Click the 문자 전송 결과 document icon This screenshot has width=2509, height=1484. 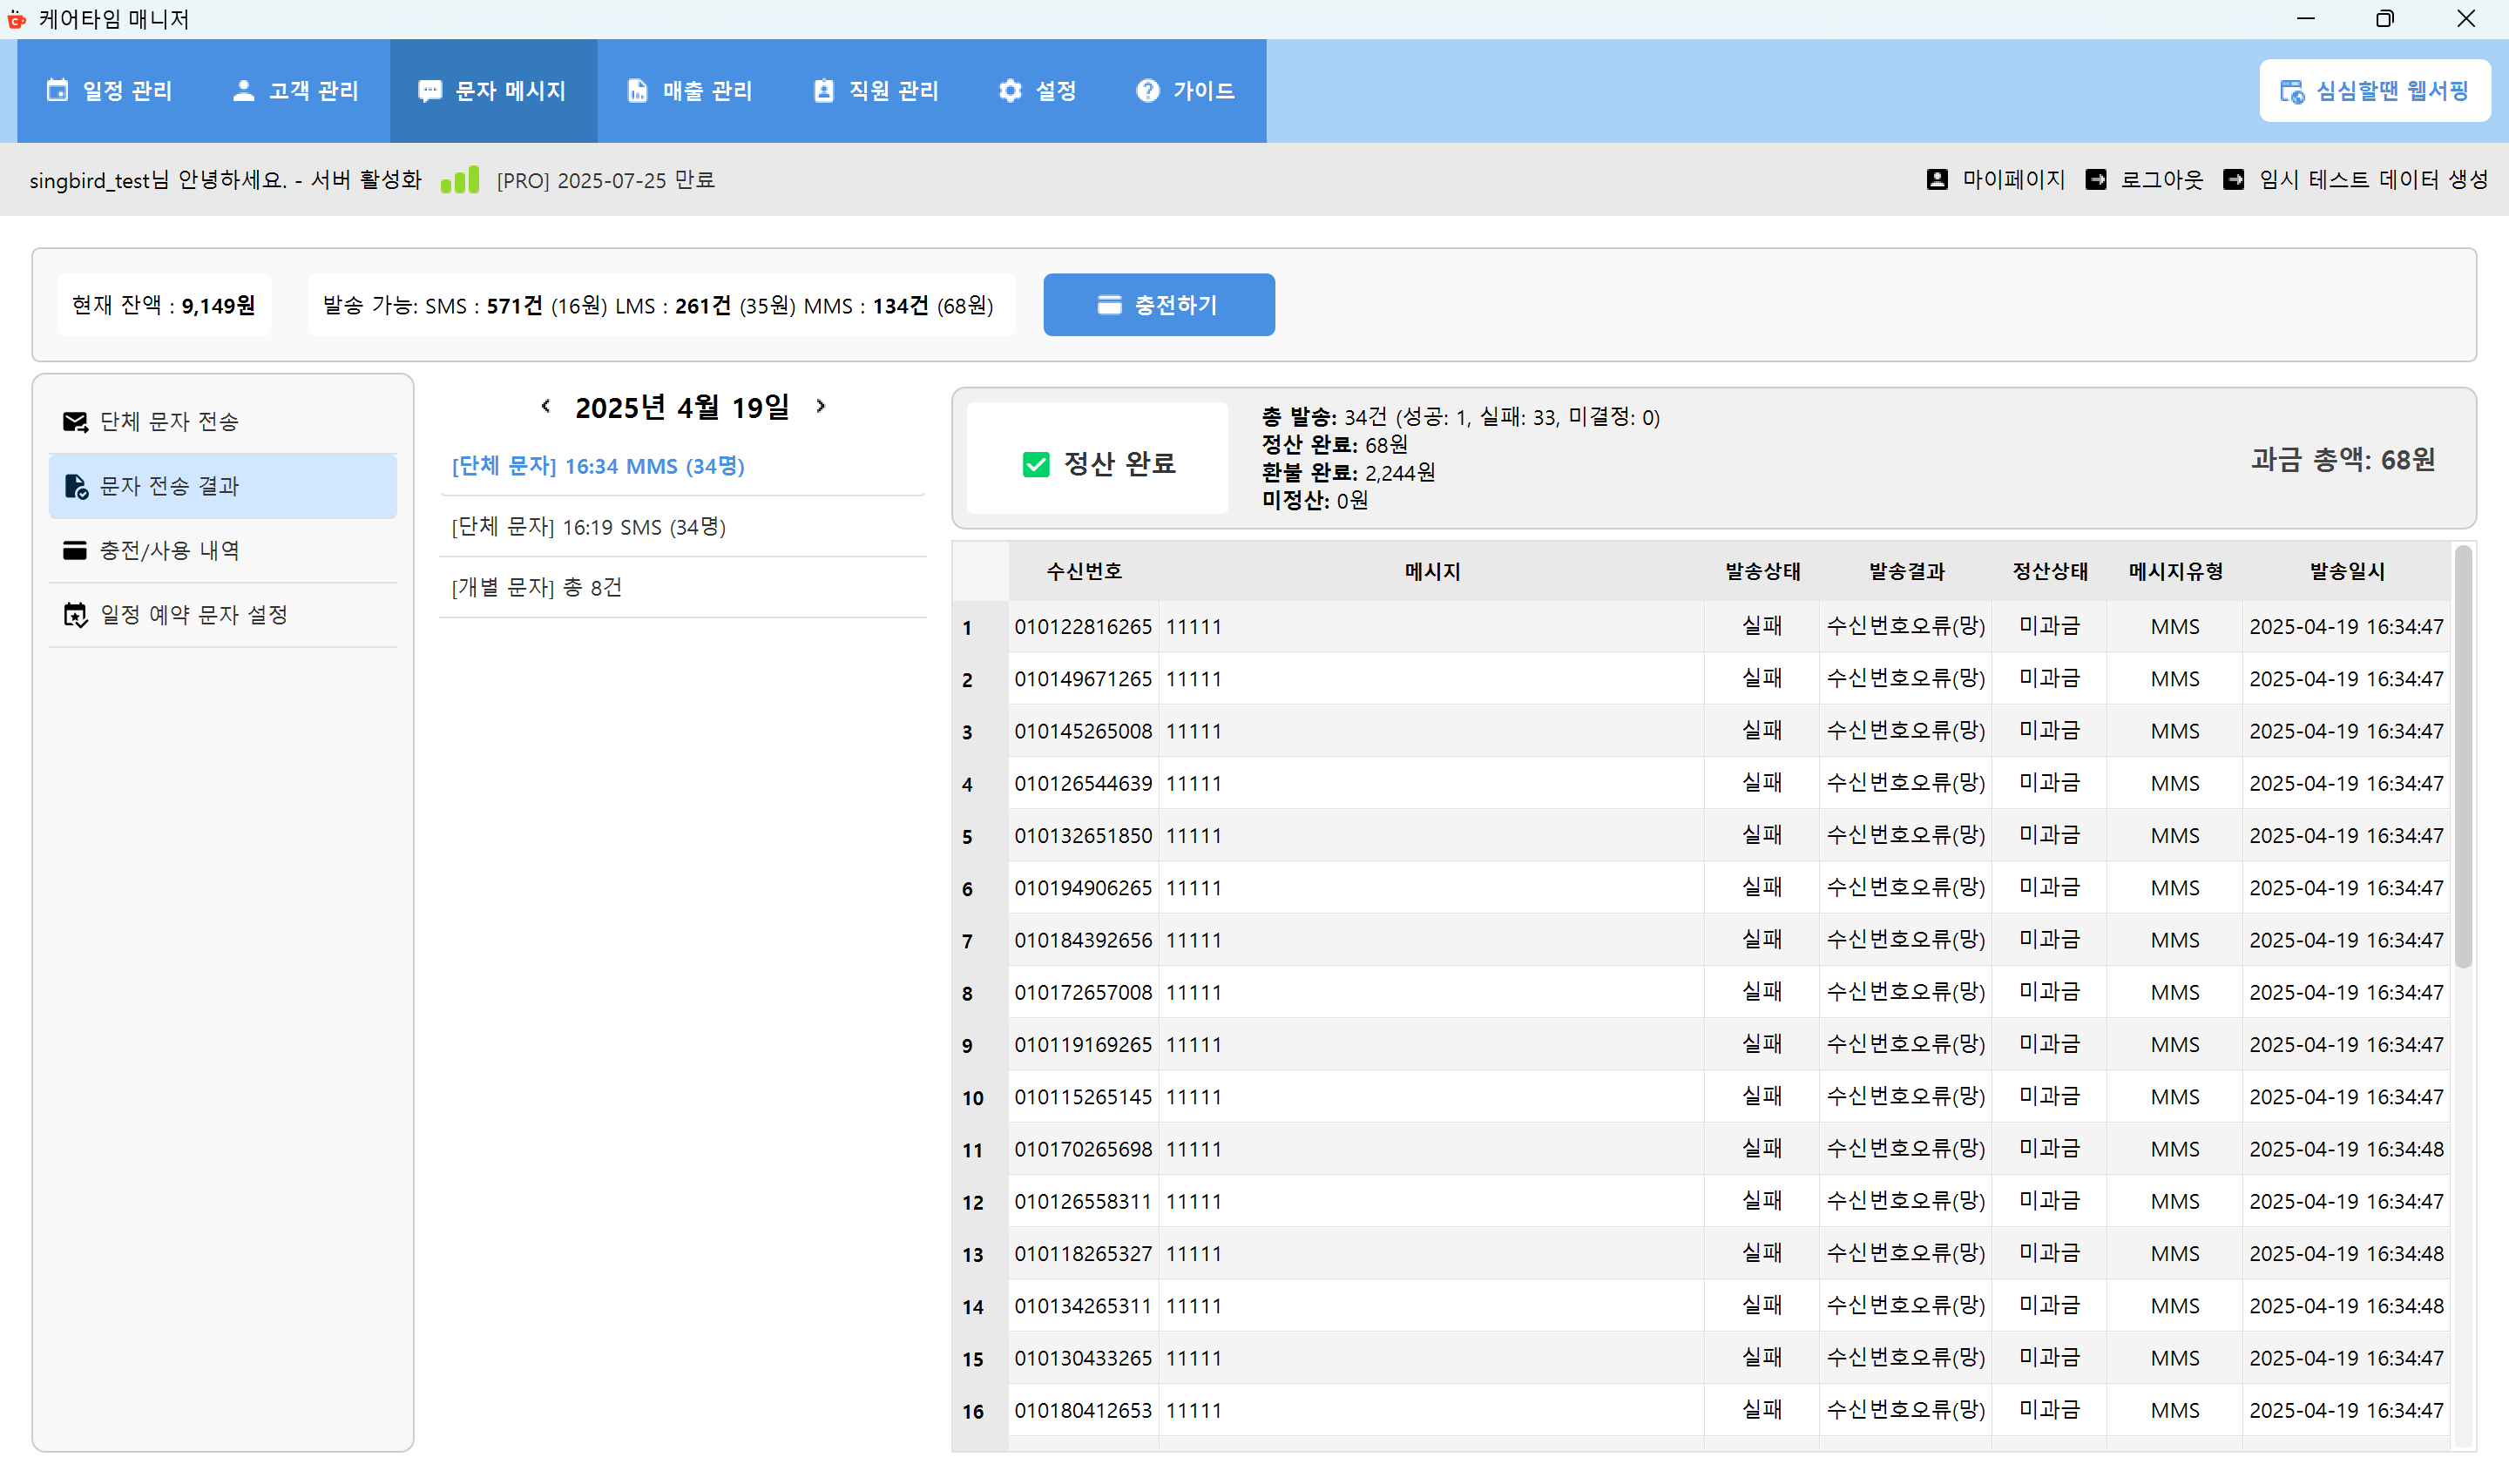tap(76, 486)
